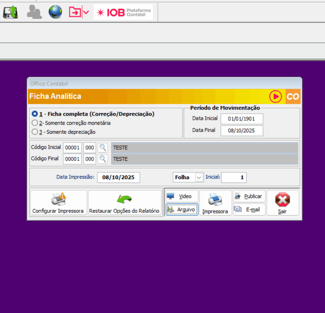Click Restaurar Opções do Relatório button
Image resolution: width=325 pixels, height=313 pixels.
124,203
